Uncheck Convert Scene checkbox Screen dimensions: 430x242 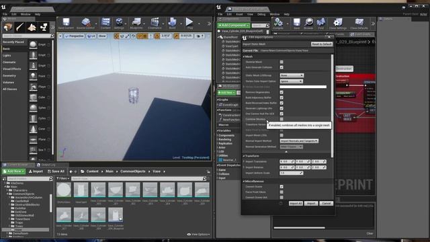pos(282,187)
